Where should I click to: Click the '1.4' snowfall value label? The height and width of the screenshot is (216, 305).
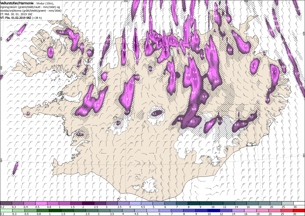click(195, 72)
